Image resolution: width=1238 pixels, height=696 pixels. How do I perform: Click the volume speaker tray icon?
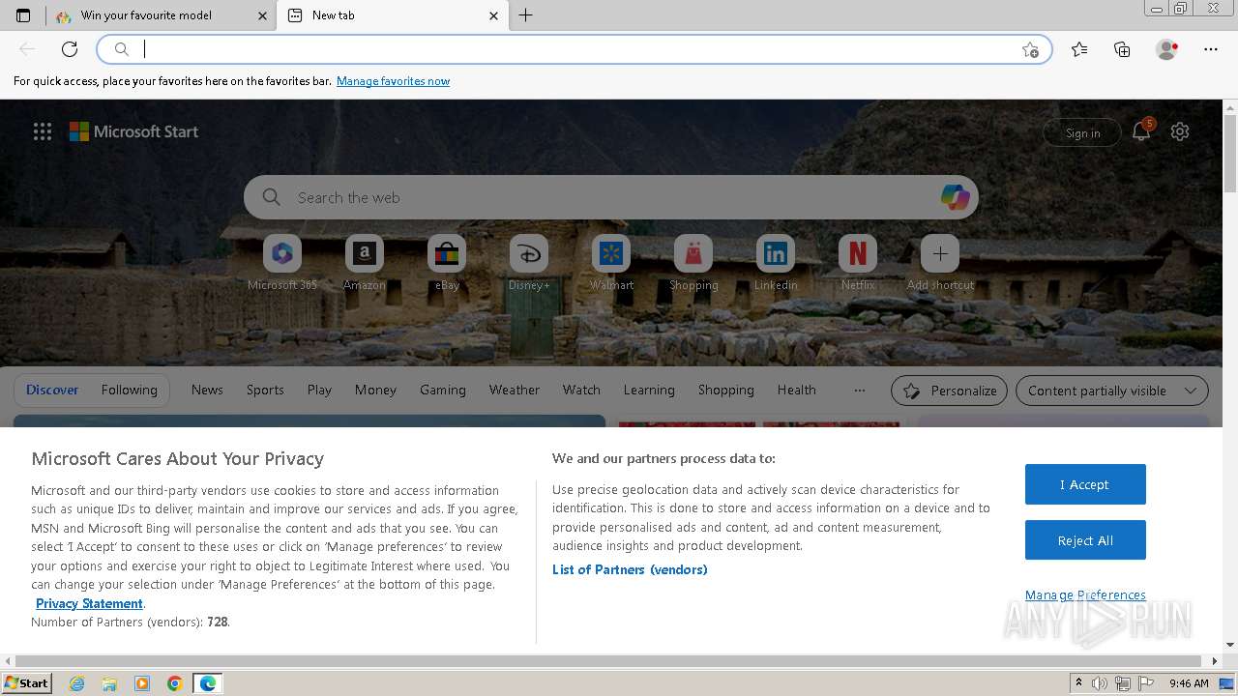click(1100, 683)
